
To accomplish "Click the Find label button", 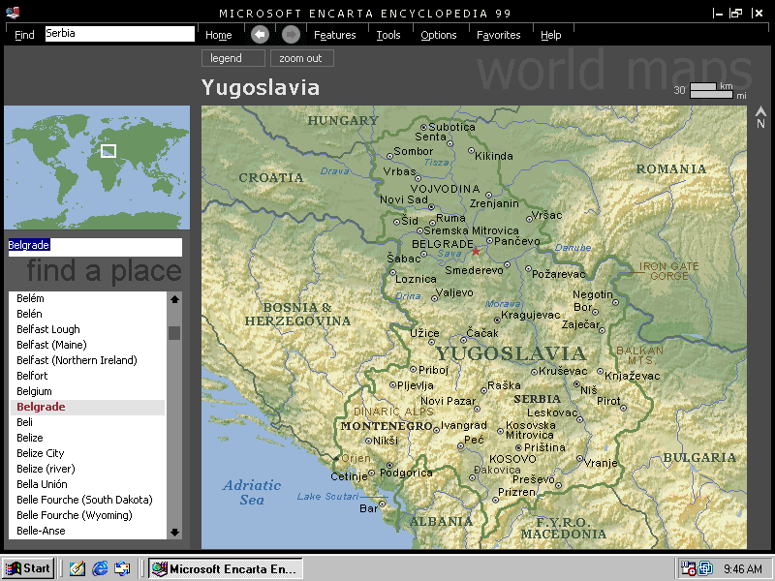I will (24, 35).
